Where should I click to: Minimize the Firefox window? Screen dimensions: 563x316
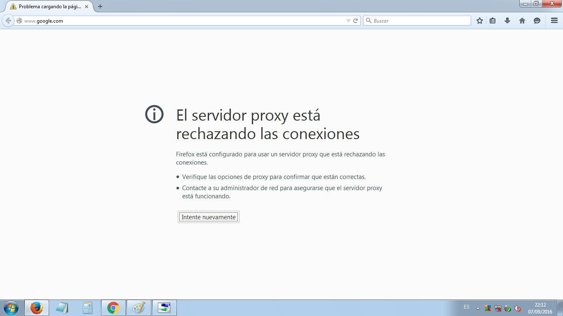coord(525,3)
